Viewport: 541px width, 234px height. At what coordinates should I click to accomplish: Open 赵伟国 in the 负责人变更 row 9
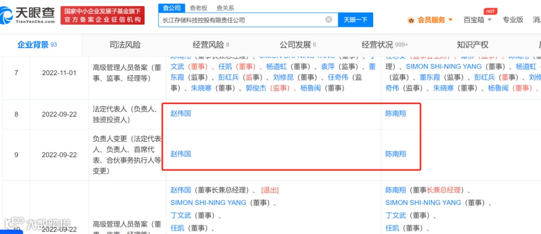(180, 154)
